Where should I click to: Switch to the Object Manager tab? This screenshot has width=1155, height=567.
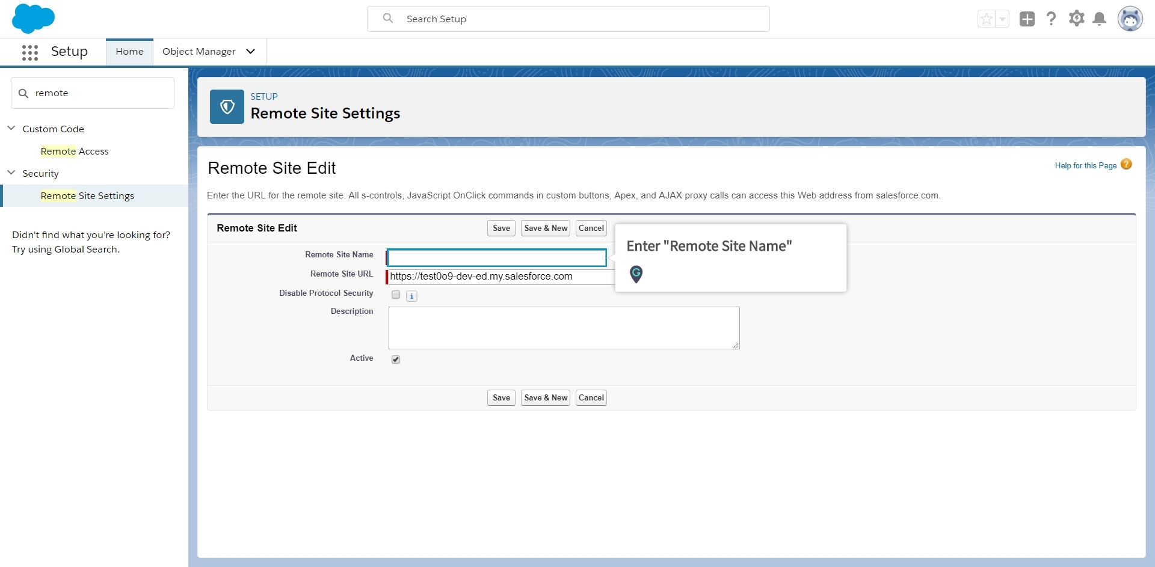click(199, 52)
